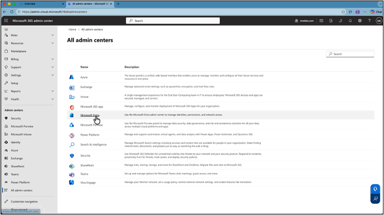The width and height of the screenshot is (384, 215).
Task: Open help assistant floating button
Action: coord(375,189)
